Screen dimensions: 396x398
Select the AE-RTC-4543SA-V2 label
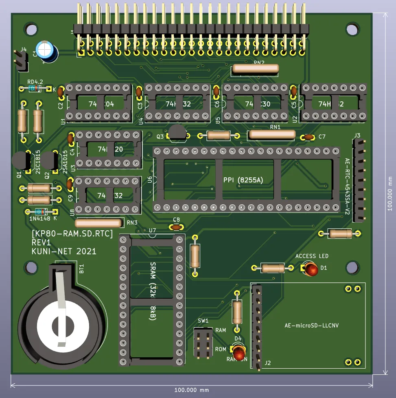click(347, 186)
